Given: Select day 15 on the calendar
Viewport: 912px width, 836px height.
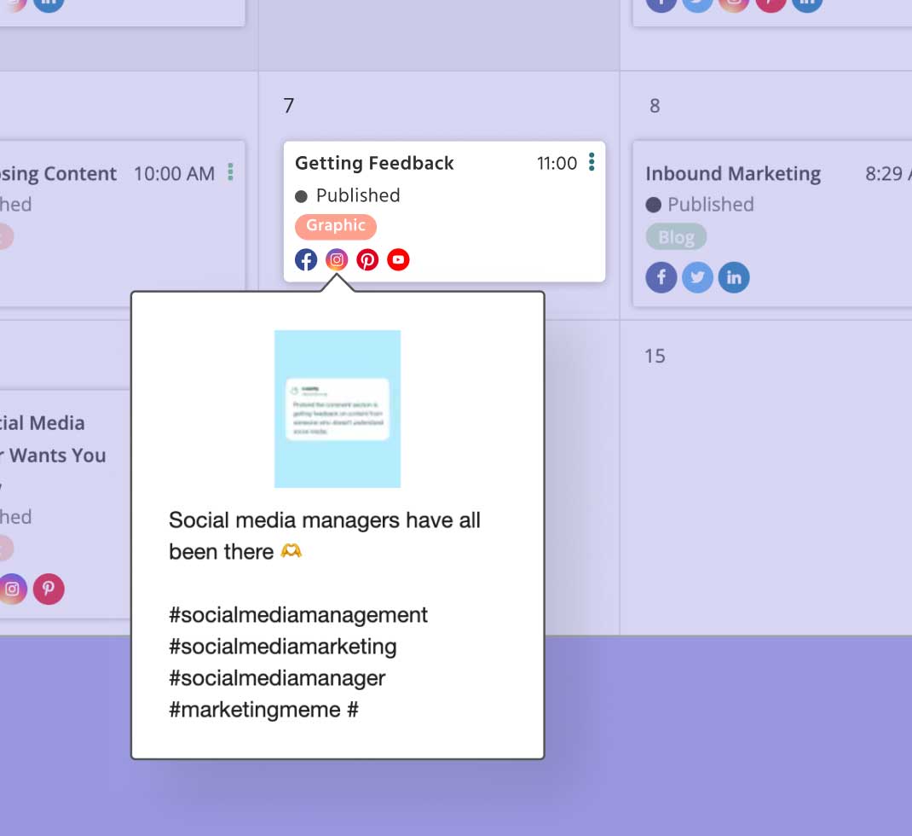Looking at the screenshot, I should (655, 356).
